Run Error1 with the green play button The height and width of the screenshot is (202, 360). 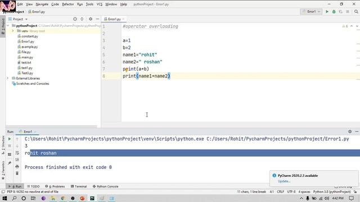[327, 11]
